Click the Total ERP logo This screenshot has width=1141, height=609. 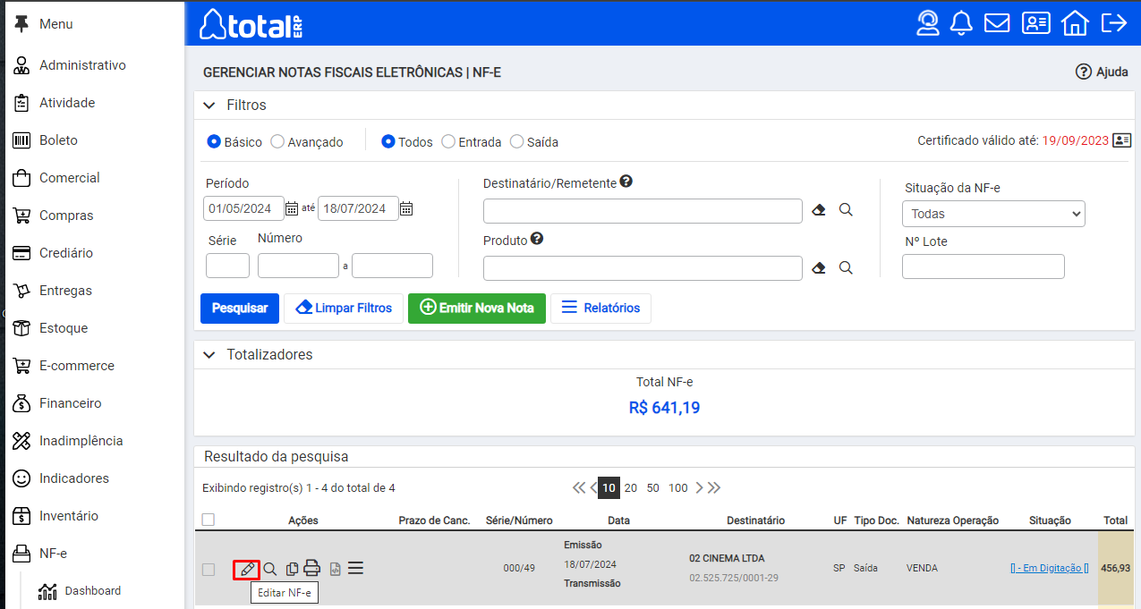tap(251, 24)
